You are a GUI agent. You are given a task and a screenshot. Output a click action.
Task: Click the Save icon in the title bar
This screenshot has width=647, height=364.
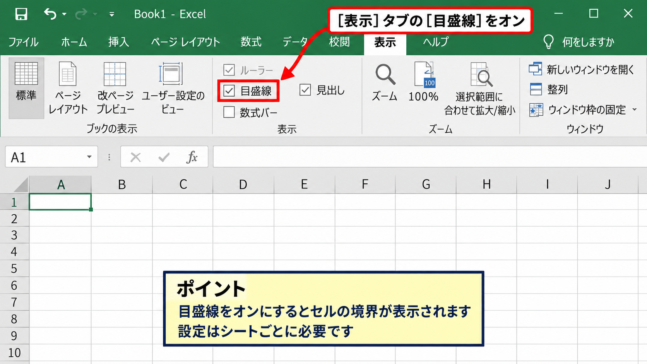tap(21, 14)
